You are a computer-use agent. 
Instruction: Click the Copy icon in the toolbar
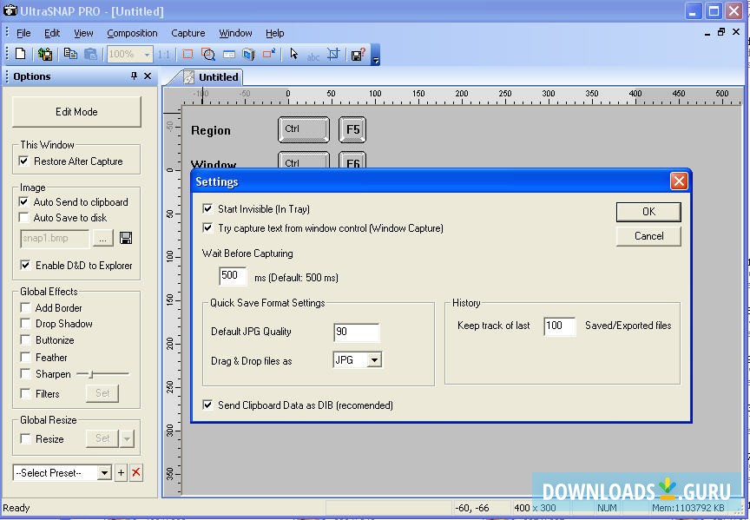pyautogui.click(x=70, y=55)
